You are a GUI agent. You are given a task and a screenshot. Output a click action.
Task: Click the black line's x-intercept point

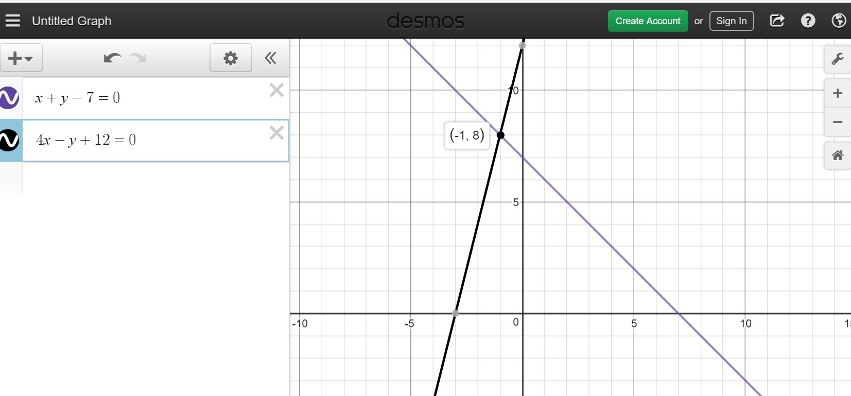tap(456, 313)
